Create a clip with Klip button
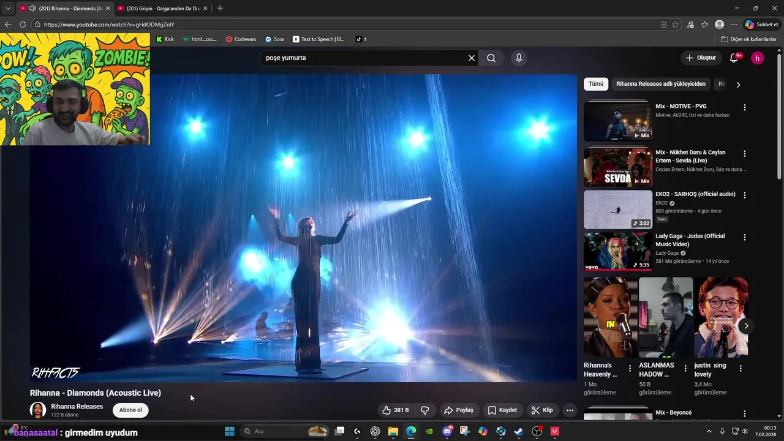Image resolution: width=784 pixels, height=441 pixels. [x=542, y=410]
